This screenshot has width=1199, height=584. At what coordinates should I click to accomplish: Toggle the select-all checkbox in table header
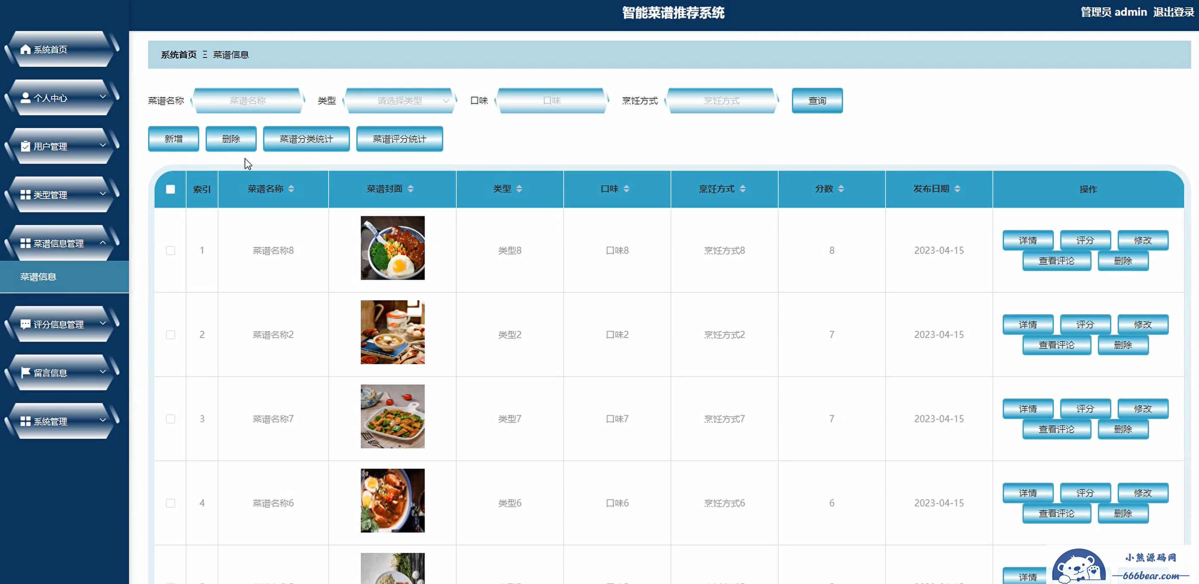[170, 189]
